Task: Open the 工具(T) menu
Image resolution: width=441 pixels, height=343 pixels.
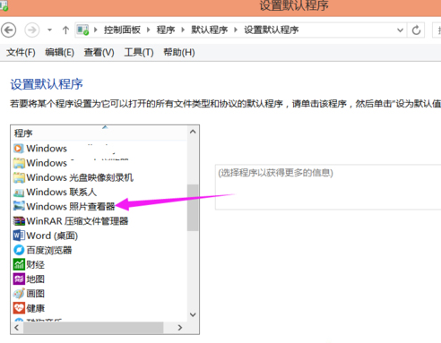Action: (139, 53)
